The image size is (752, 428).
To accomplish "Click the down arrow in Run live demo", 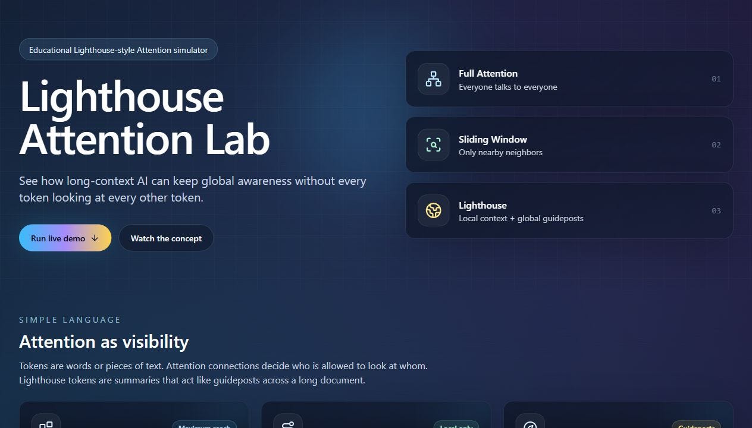I will coord(95,238).
